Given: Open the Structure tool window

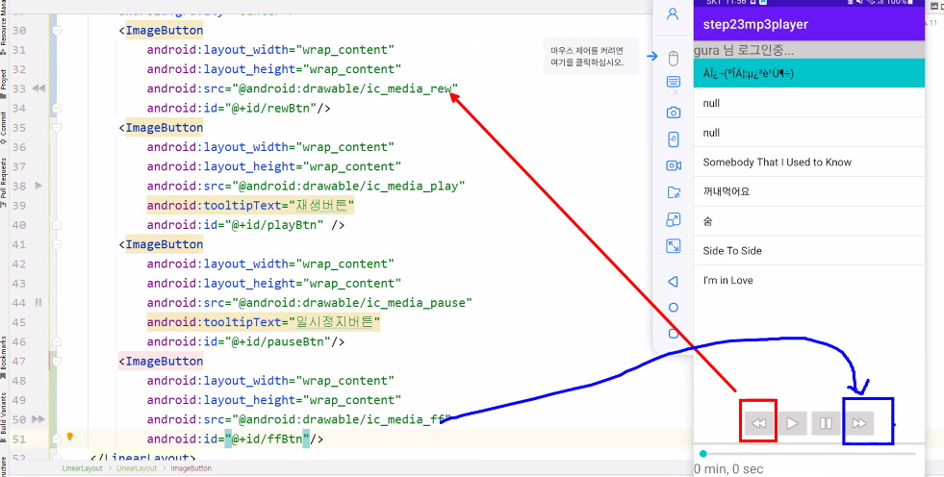Looking at the screenshot, I should pyautogui.click(x=4, y=465).
